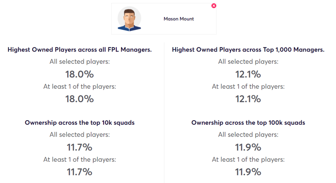The image size is (336, 183).
Task: Remove Mason Mount using the red X icon
Action: pos(214,6)
